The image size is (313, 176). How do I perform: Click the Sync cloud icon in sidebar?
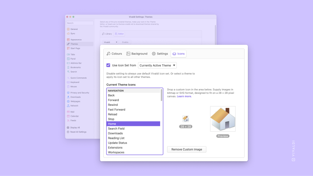click(x=68, y=33)
